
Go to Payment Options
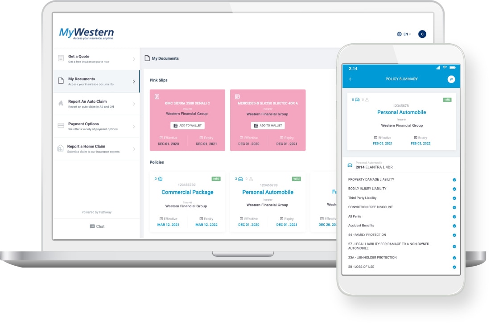(x=96, y=126)
